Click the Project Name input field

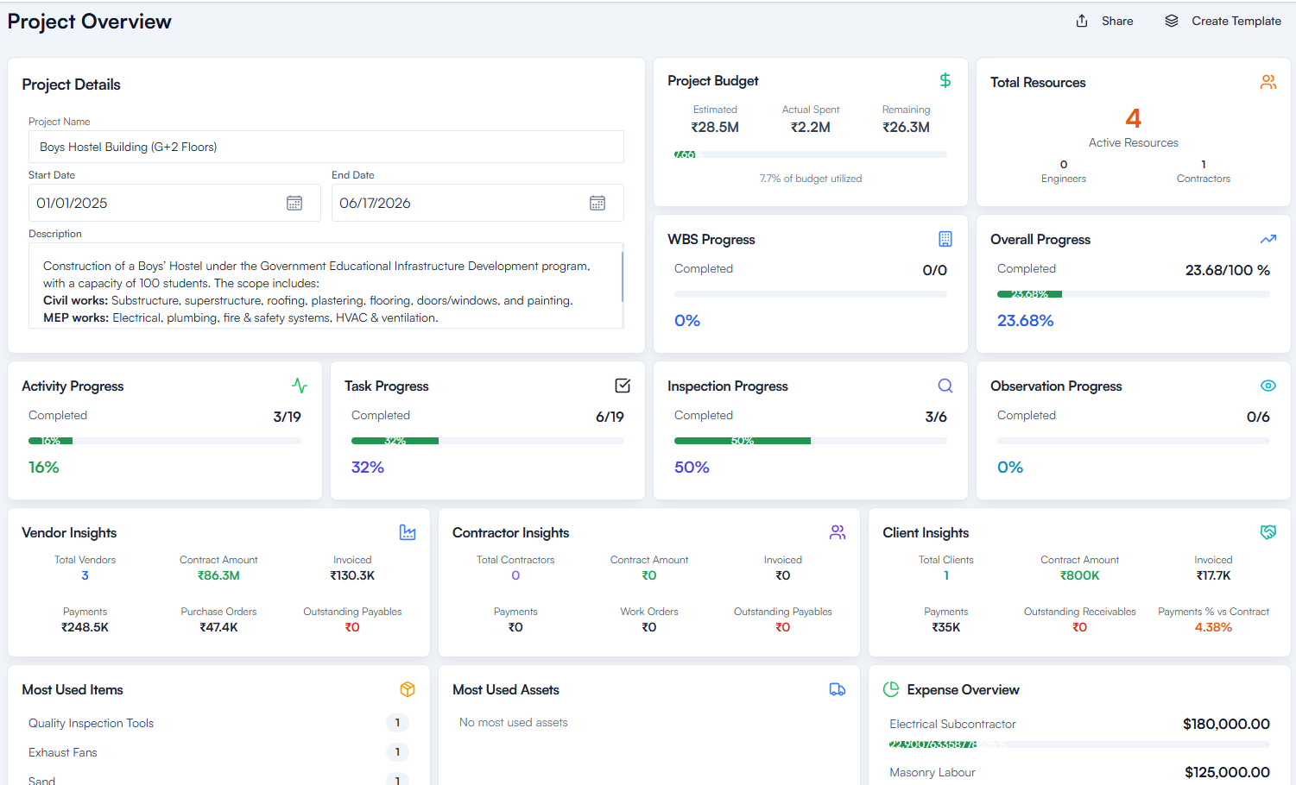(x=326, y=147)
